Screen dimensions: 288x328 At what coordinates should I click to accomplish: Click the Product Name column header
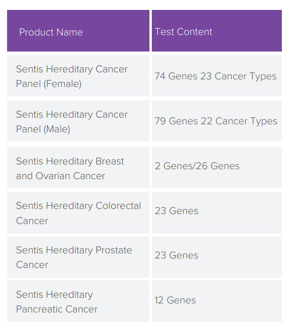coord(78,31)
